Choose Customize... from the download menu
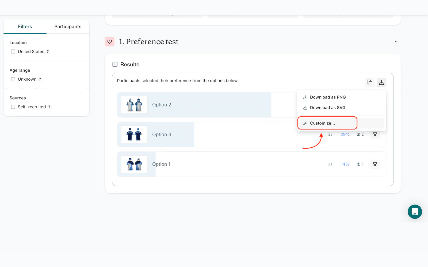 341,123
